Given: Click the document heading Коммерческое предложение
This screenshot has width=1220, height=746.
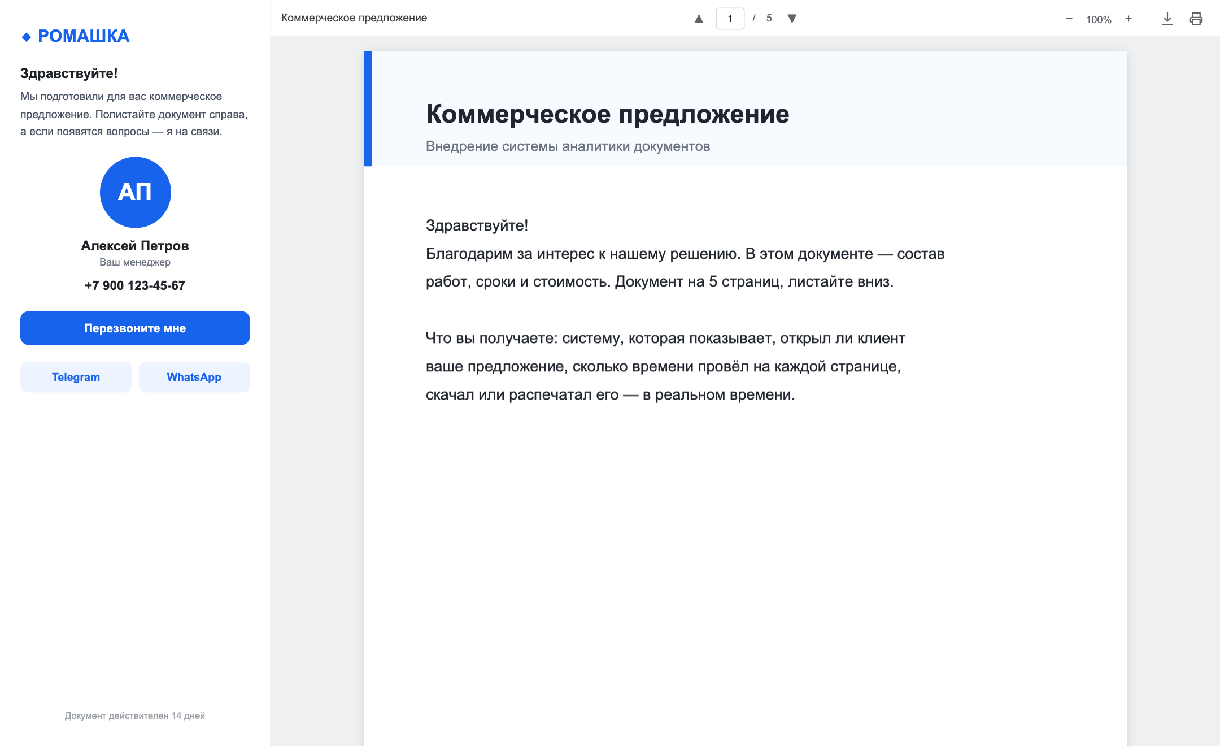Looking at the screenshot, I should point(607,114).
